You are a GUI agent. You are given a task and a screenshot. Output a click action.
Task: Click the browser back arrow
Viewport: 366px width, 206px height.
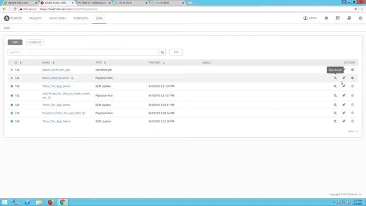(4, 9)
